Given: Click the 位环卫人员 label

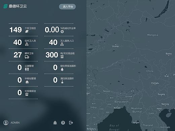Looking at the screenshot, I should pyautogui.click(x=30, y=41).
